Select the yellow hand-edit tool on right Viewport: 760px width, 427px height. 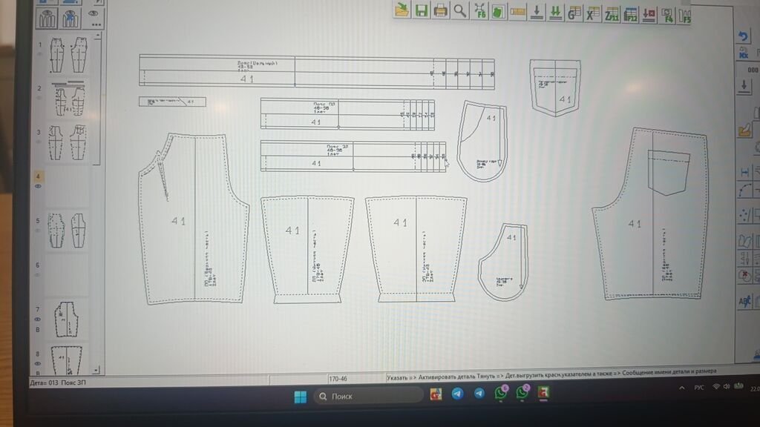(x=745, y=130)
